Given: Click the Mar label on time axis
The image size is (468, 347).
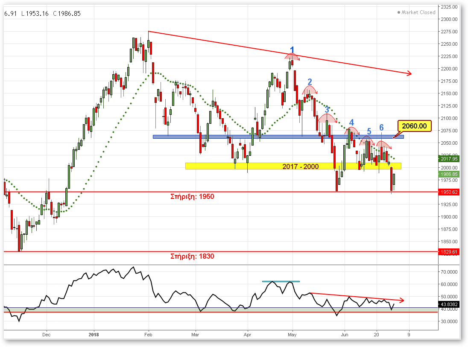Looking at the screenshot, I should [195, 335].
